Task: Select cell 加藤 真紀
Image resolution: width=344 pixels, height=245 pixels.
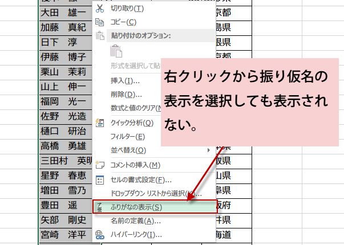Action: tap(66, 28)
